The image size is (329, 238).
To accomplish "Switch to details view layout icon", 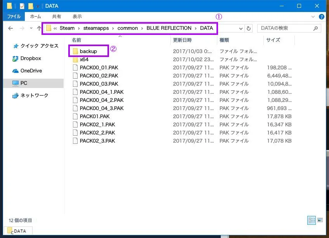I will [312, 220].
